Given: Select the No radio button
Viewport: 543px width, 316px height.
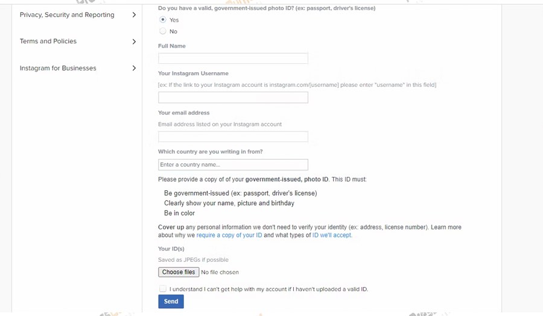Looking at the screenshot, I should click(x=163, y=31).
